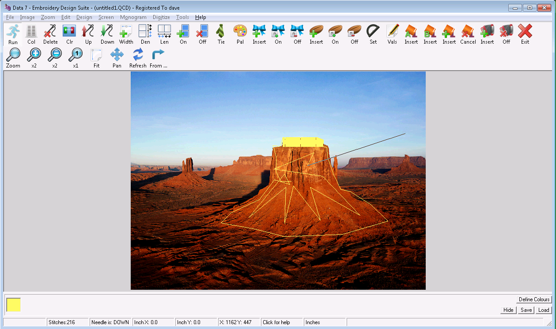Click Insert icon with letter B
The width and height of the screenshot is (556, 329).
[x=430, y=31]
